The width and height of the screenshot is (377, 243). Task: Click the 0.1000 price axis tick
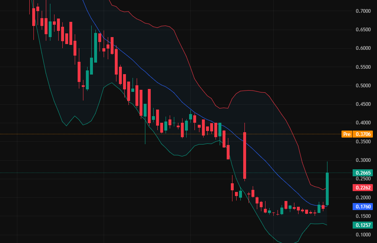pyautogui.click(x=363, y=235)
